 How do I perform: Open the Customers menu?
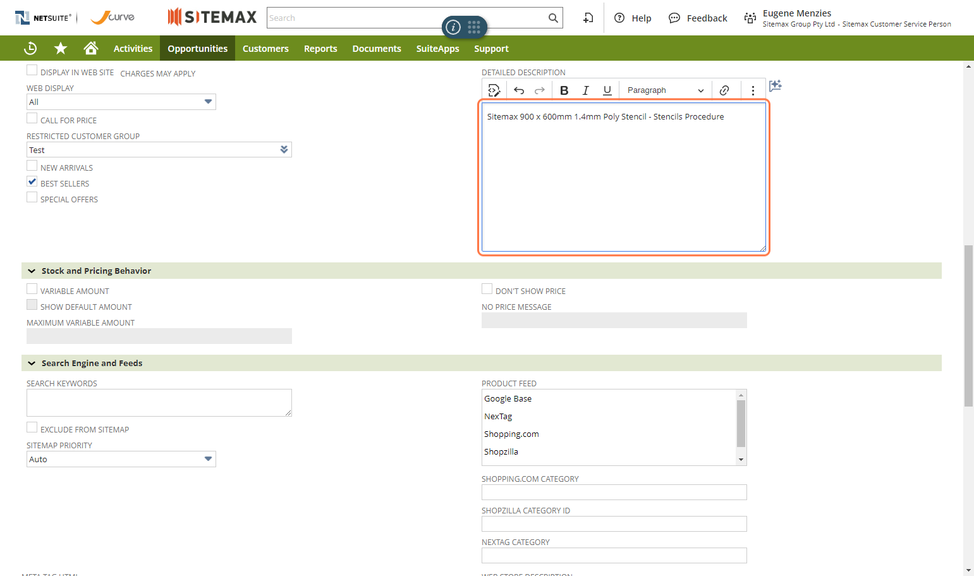[265, 49]
